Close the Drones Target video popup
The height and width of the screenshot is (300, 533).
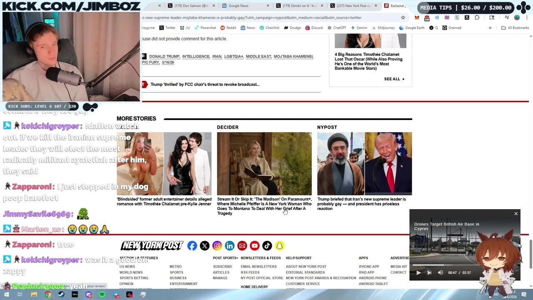[x=516, y=214]
